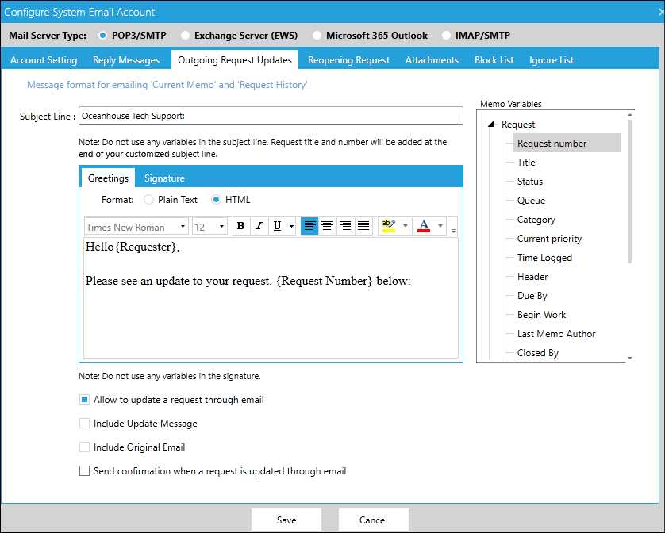Open Block List tab
Image resolution: width=665 pixels, height=533 pixels.
(494, 60)
